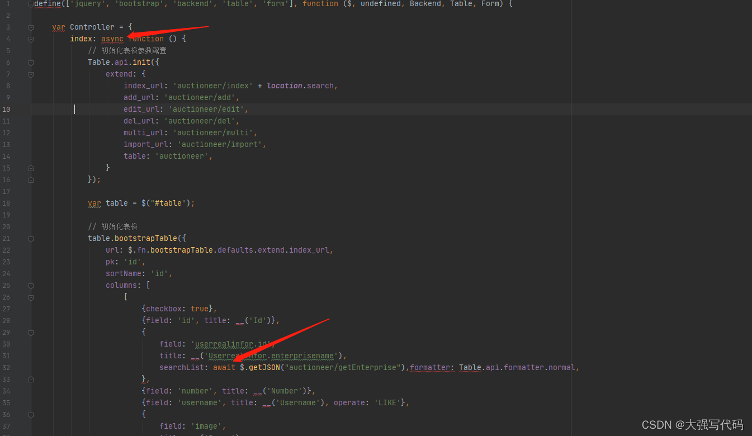752x436 pixels.
Task: Click the 'checkbox' key on line 27
Action: 164,309
